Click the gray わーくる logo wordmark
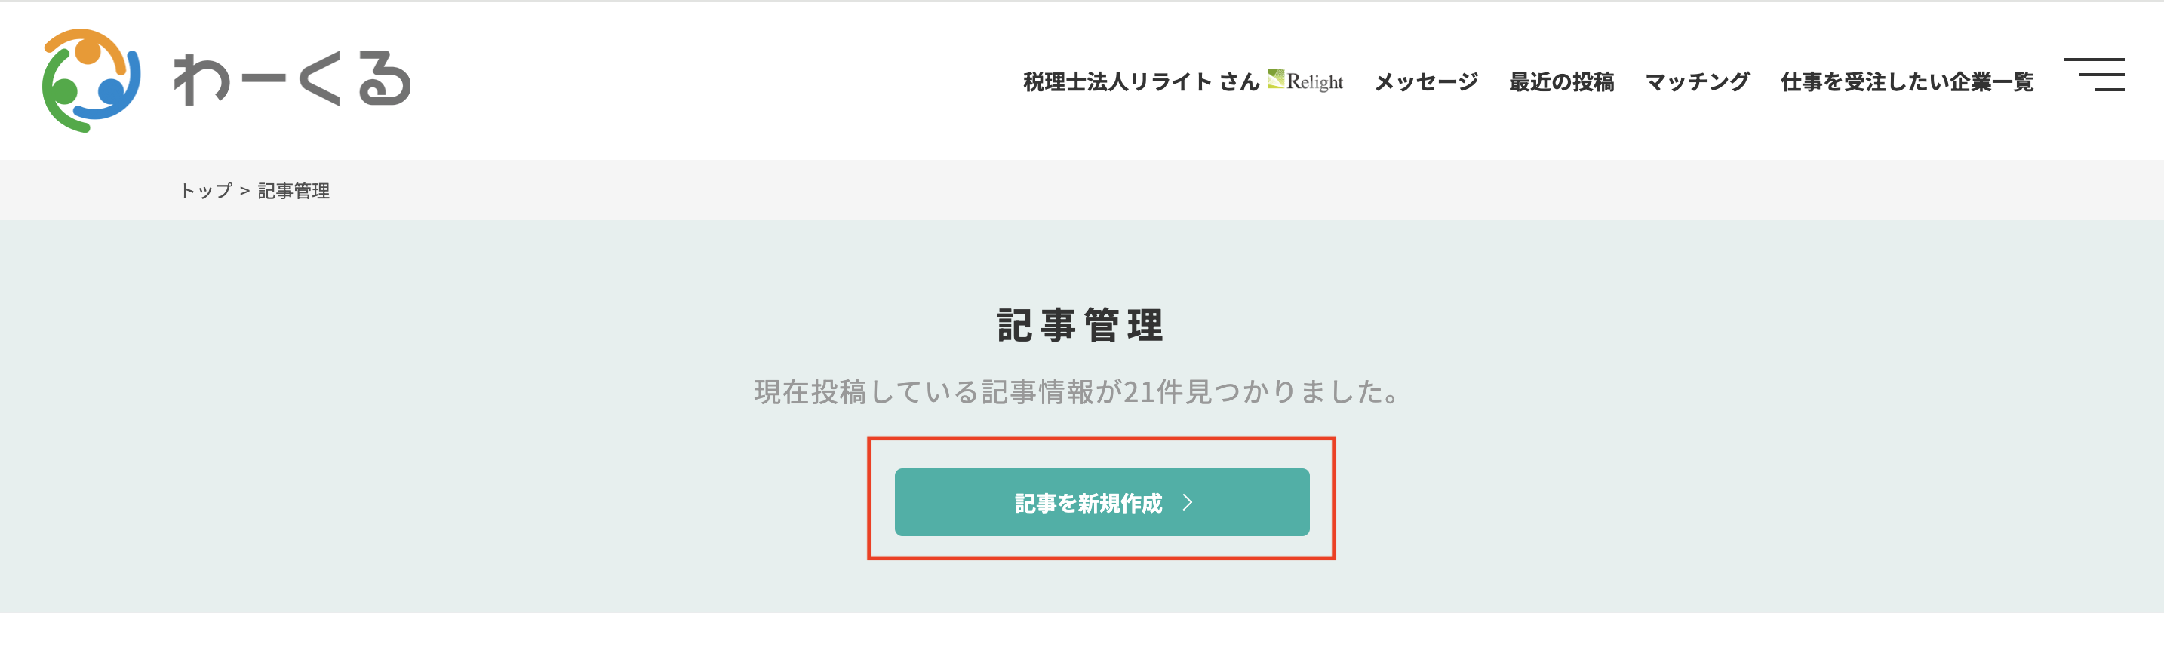 point(291,79)
